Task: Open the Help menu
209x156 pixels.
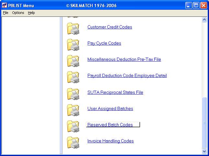Action: point(31,13)
